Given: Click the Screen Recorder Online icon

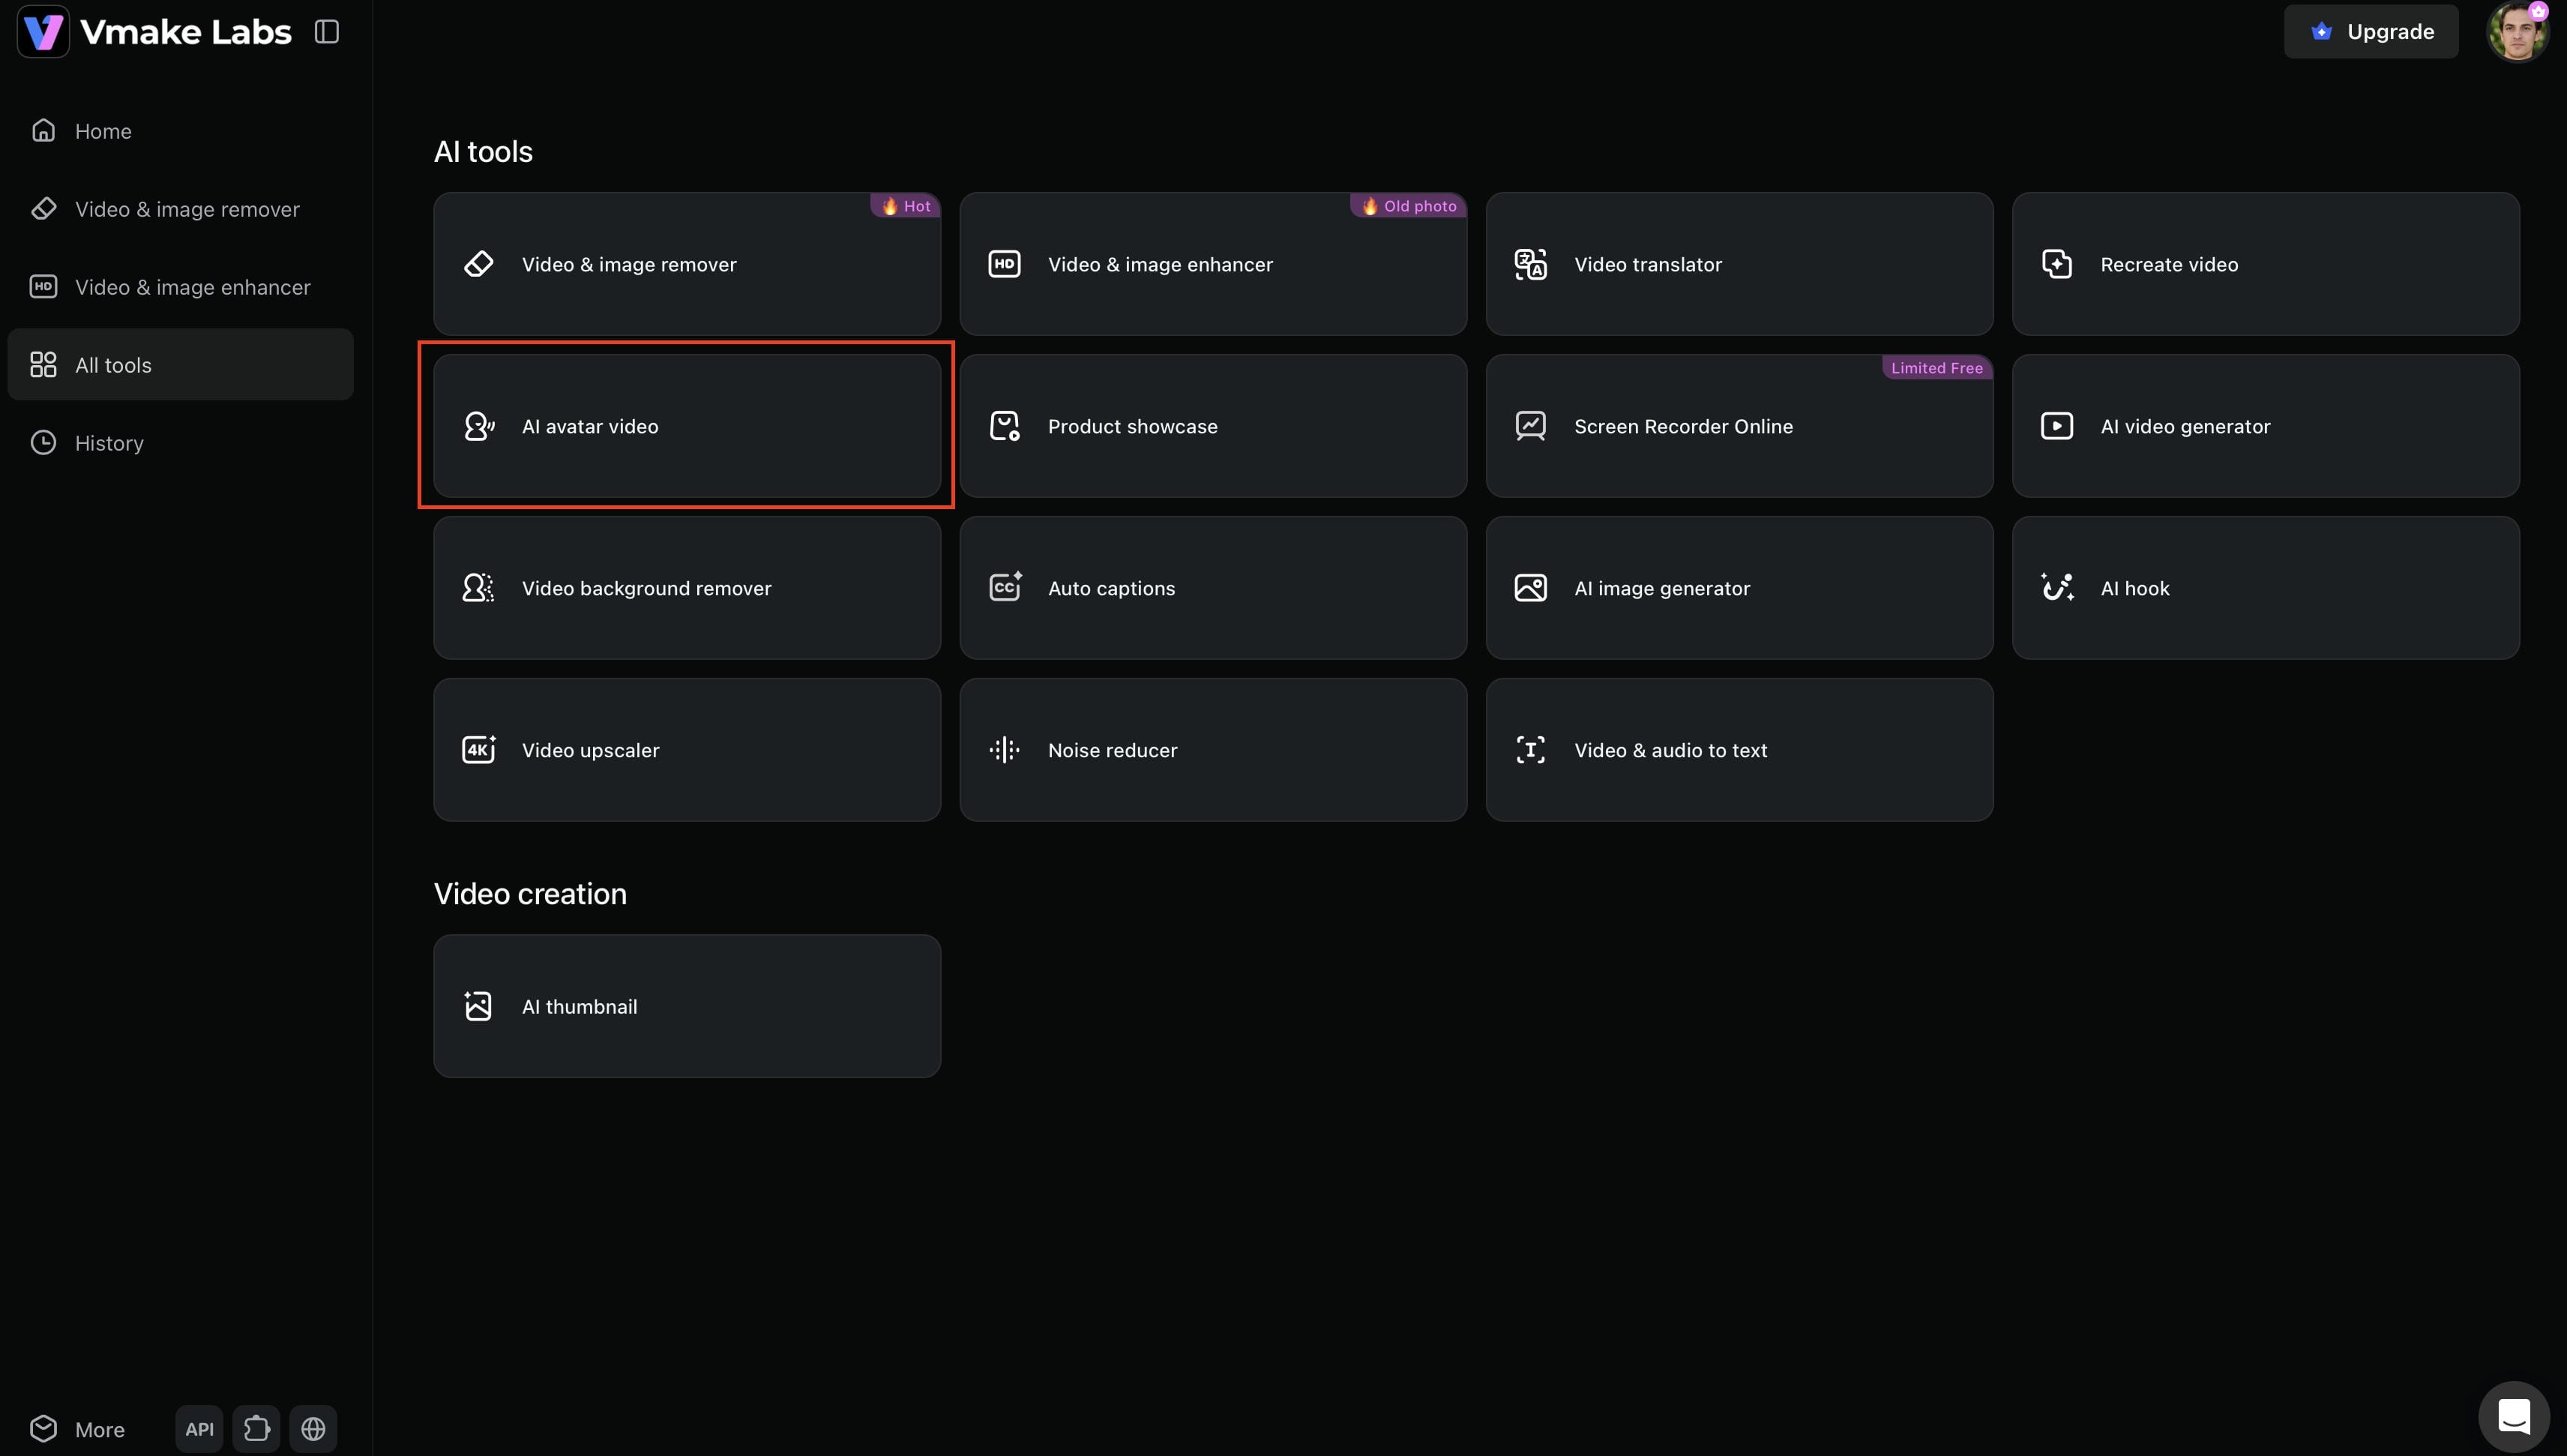Looking at the screenshot, I should click(x=1530, y=426).
